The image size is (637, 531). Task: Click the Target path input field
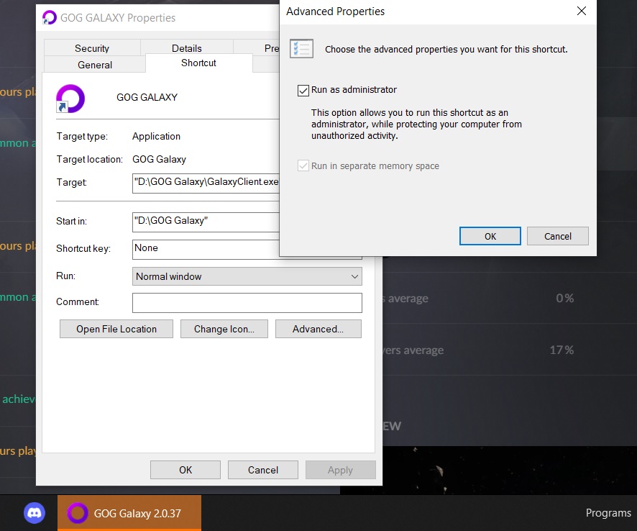point(206,183)
